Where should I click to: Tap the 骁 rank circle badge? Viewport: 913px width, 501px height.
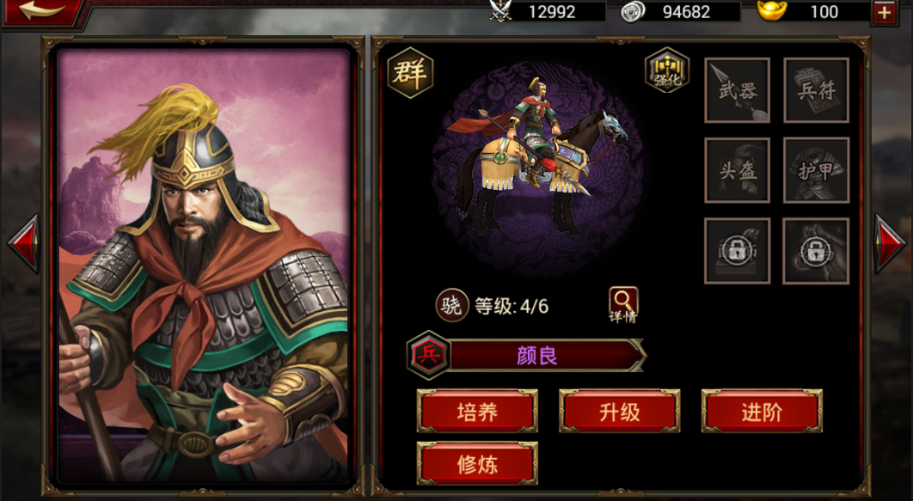coord(452,305)
